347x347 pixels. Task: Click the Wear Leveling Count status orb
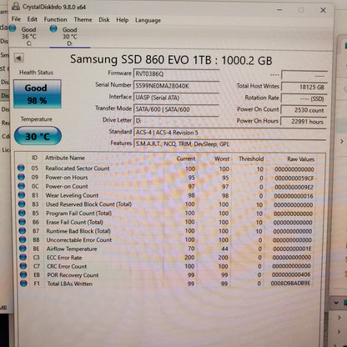click(x=22, y=195)
